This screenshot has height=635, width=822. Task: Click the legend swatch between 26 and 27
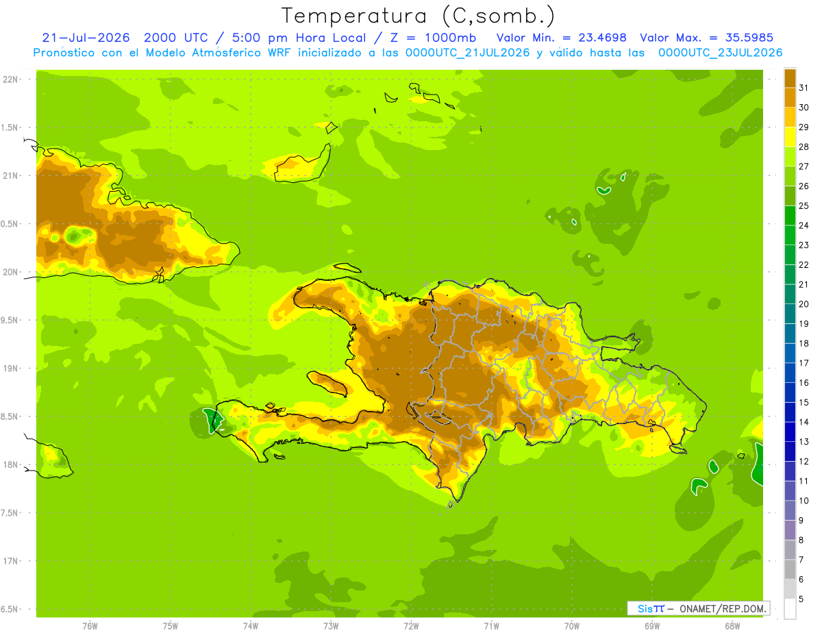(790, 176)
